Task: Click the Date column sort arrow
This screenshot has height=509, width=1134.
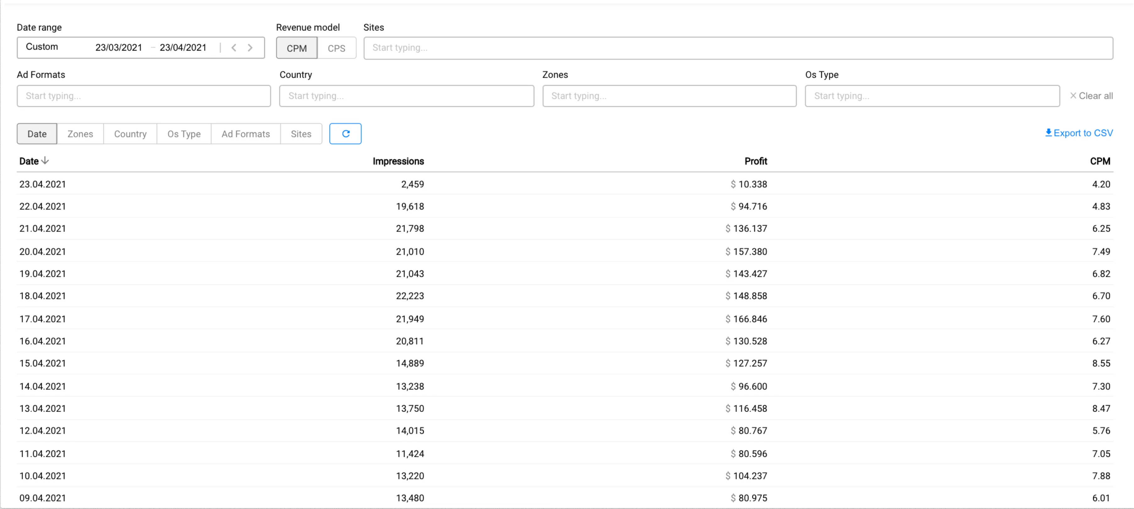Action: pyautogui.click(x=45, y=161)
